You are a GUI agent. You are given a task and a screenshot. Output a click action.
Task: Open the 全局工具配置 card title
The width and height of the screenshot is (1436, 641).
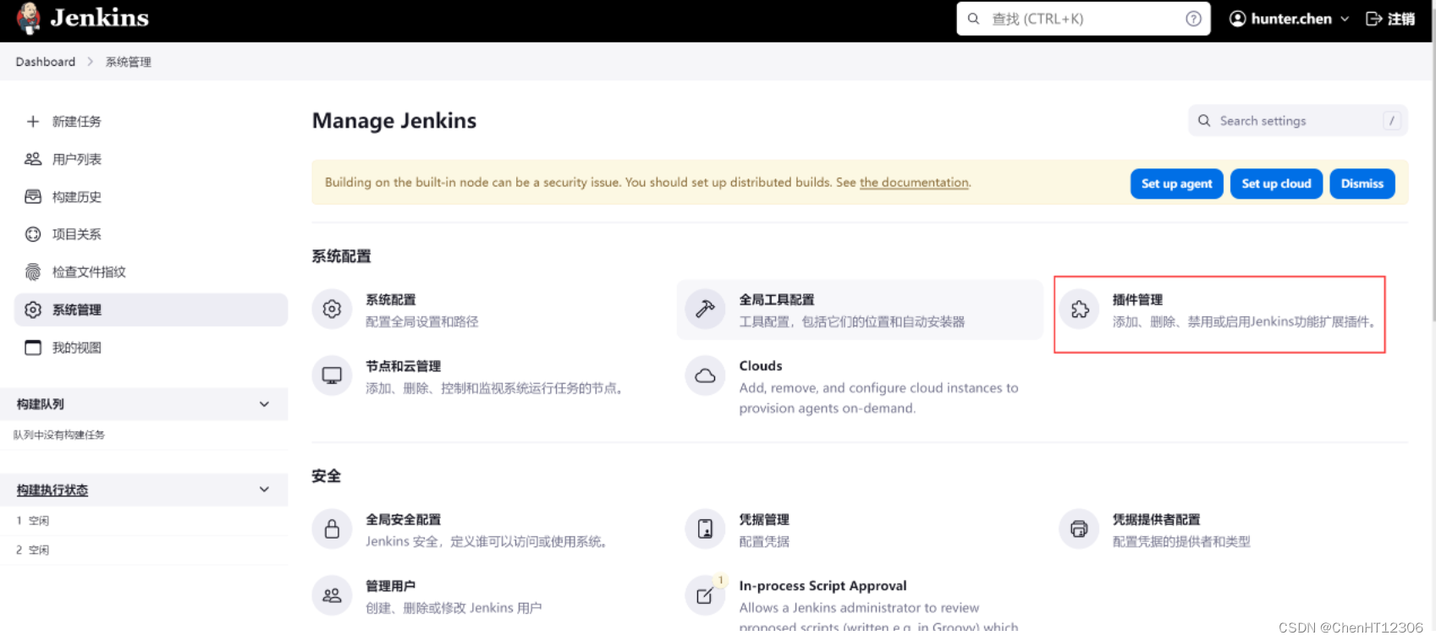pos(777,300)
